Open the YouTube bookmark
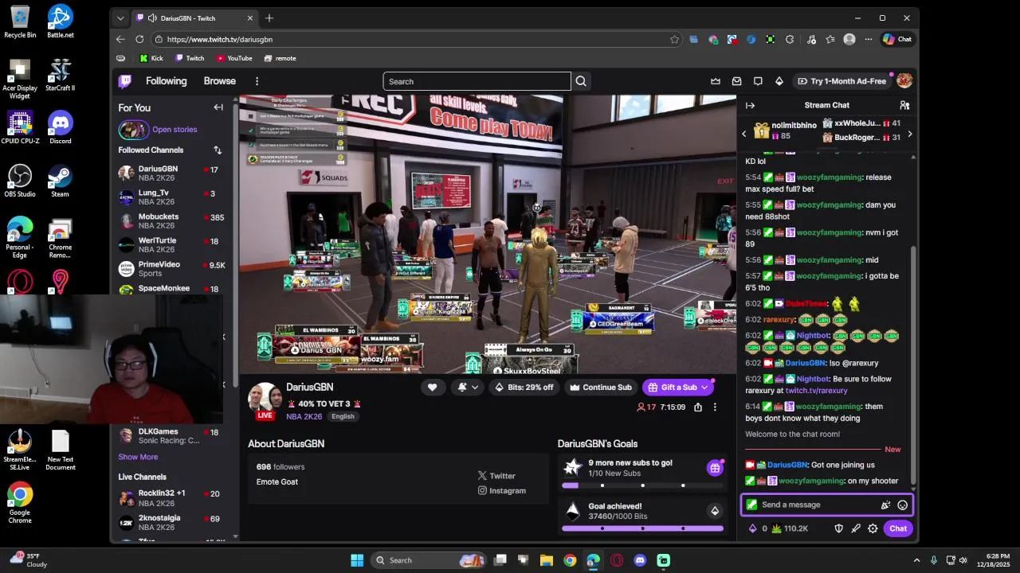The image size is (1020, 573). pos(234,58)
